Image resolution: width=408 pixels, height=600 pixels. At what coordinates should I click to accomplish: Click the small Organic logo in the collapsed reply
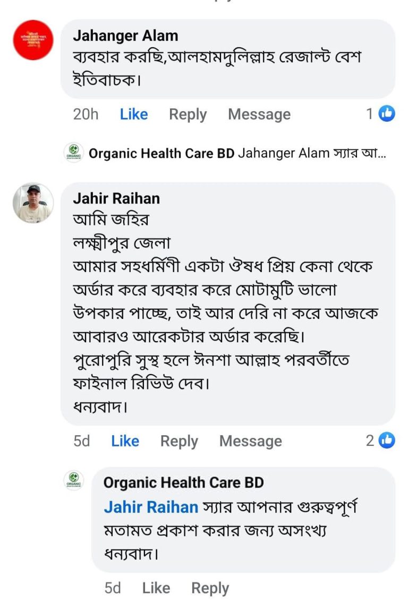73,153
